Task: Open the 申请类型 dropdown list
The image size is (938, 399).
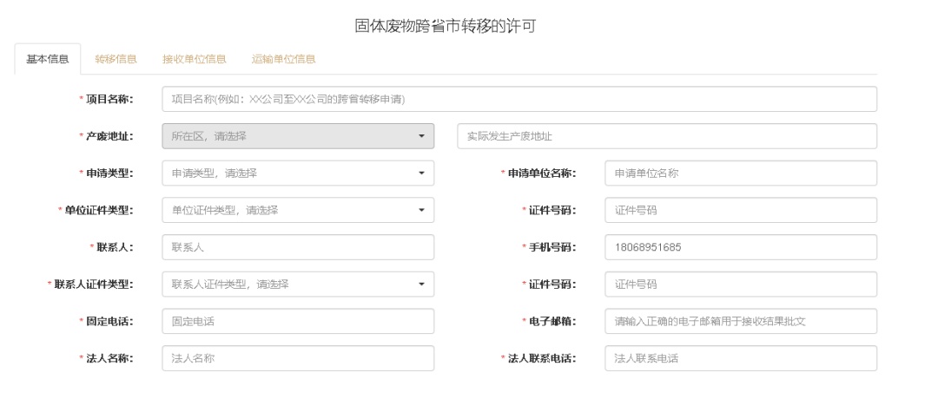Action: pos(298,173)
